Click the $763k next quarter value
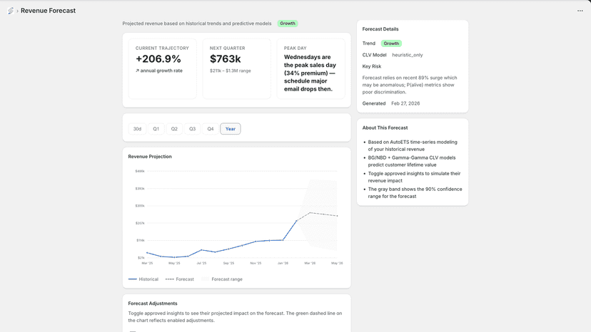 [x=226, y=58]
